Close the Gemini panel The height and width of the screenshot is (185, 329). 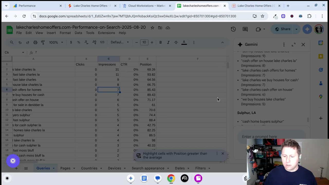pyautogui.click(x=303, y=45)
